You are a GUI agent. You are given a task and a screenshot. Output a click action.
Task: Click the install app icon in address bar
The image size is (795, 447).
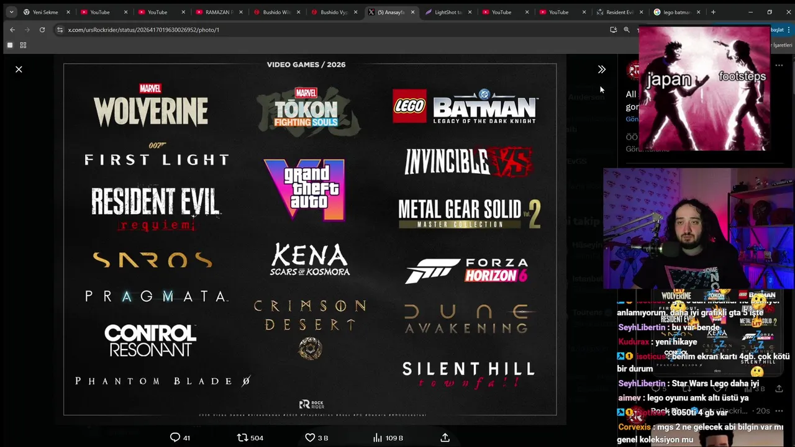[x=614, y=29]
